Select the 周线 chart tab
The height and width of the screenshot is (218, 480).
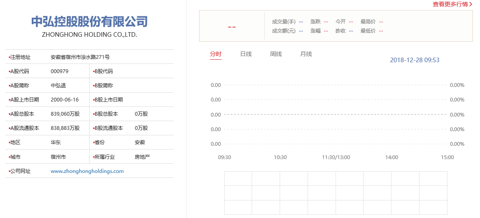276,54
